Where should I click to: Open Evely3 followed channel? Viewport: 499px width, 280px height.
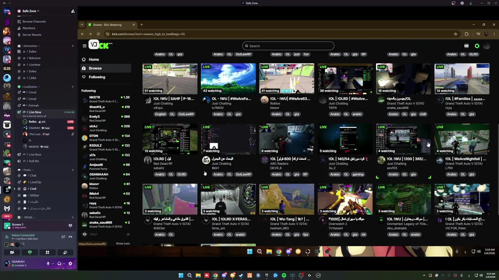coord(105,119)
